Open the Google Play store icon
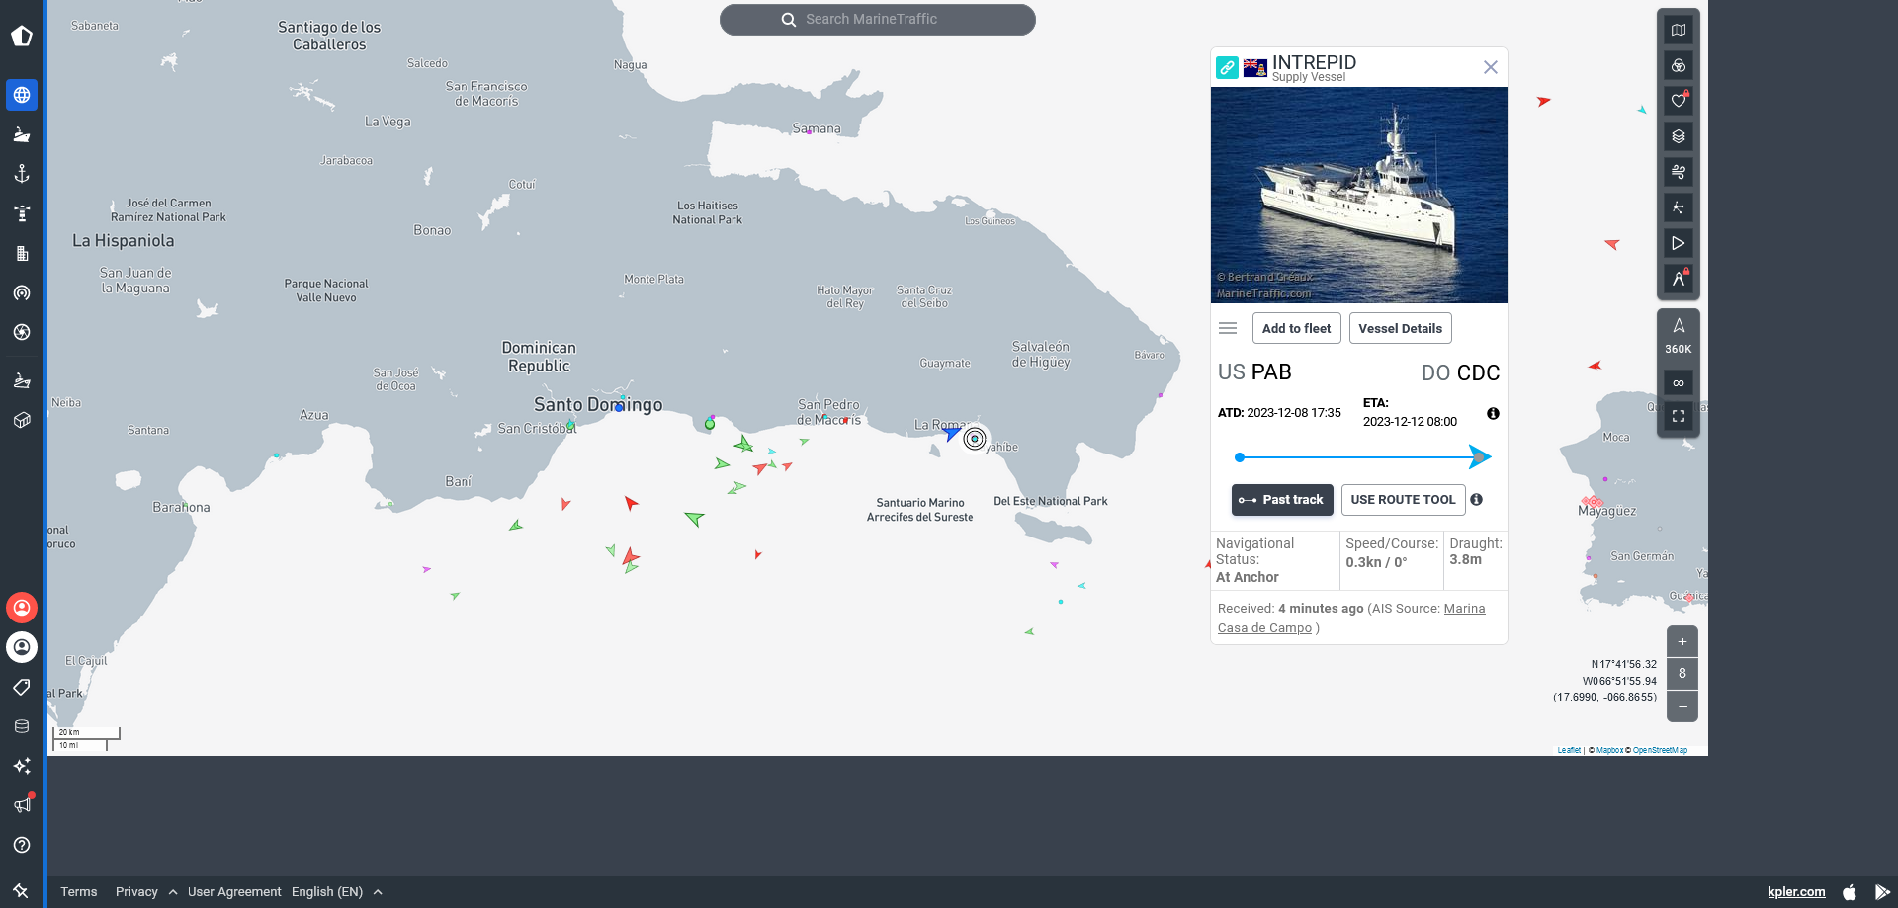The height and width of the screenshot is (908, 1898). (1882, 892)
